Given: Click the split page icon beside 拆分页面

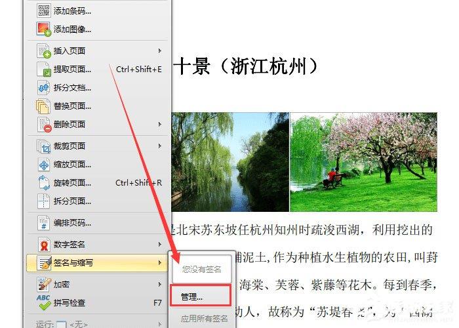Looking at the screenshot, I should coord(44,201).
